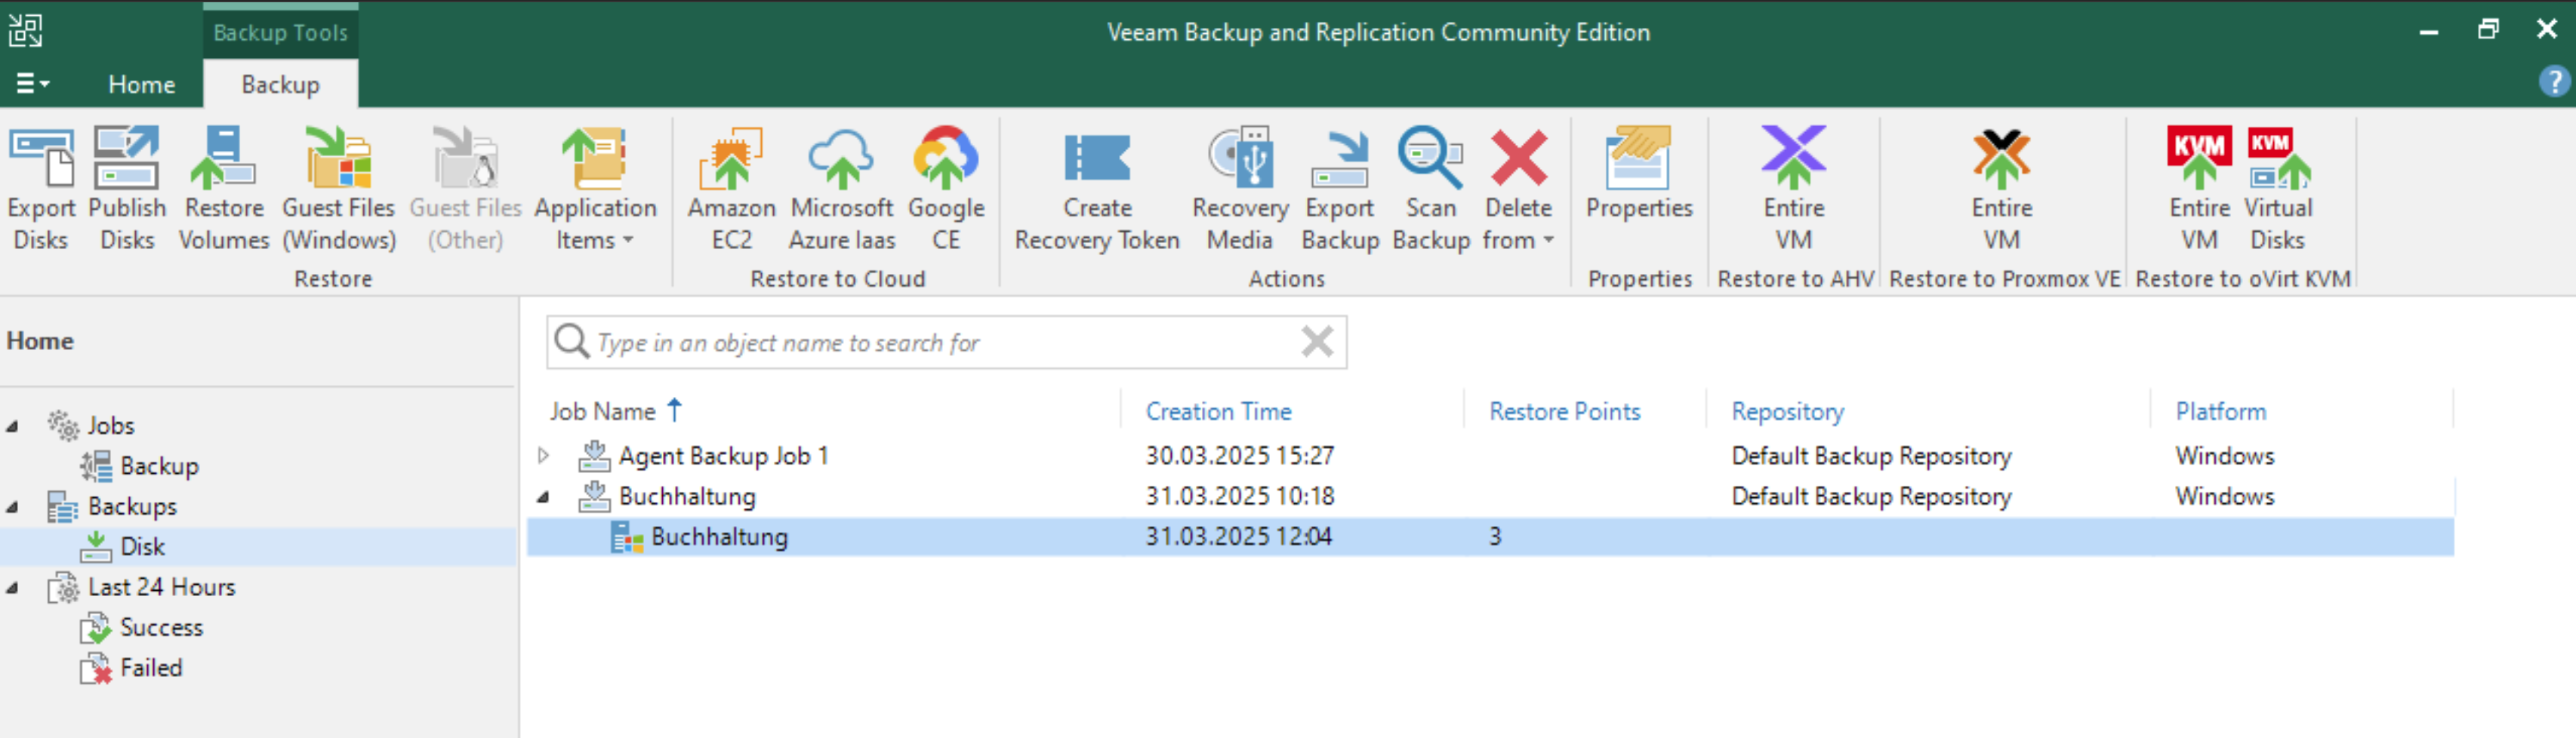
Task: Sort by Restore Points column
Action: pyautogui.click(x=1564, y=411)
